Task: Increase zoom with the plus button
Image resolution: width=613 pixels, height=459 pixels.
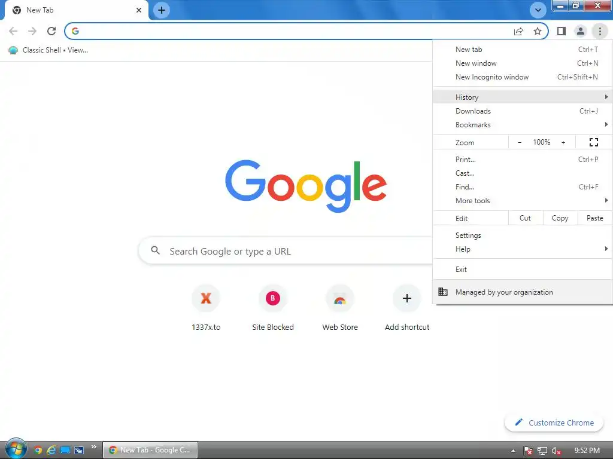Action: coord(563,142)
